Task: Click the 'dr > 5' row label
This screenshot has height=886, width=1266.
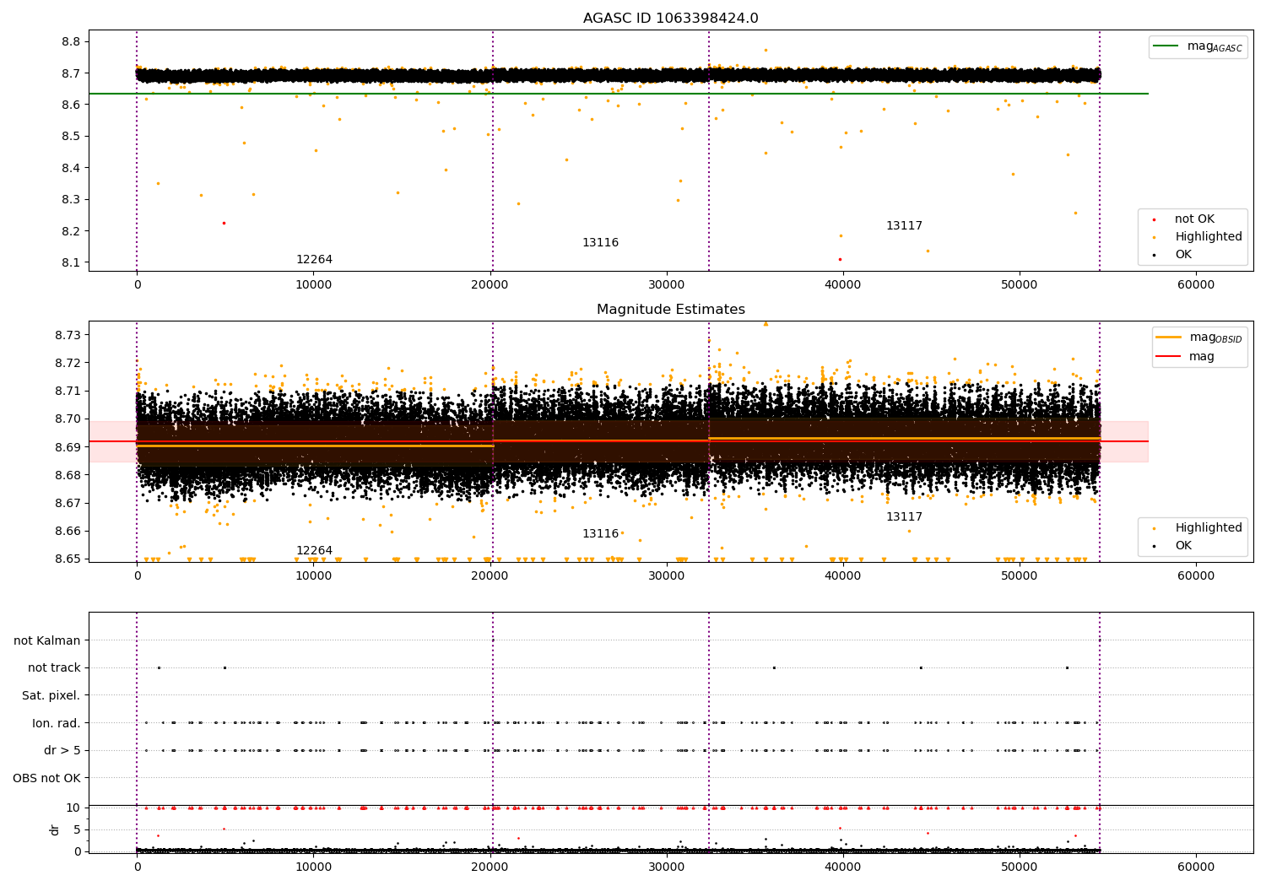Action: [x=62, y=751]
